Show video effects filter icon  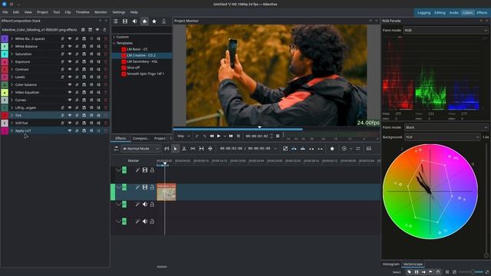(125, 21)
